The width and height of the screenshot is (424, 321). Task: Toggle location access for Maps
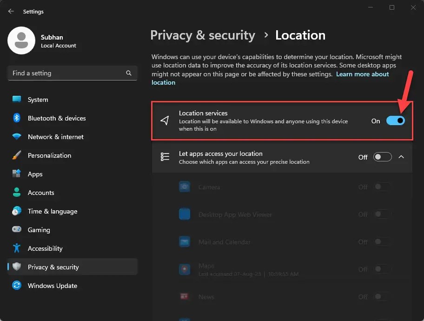pos(382,269)
